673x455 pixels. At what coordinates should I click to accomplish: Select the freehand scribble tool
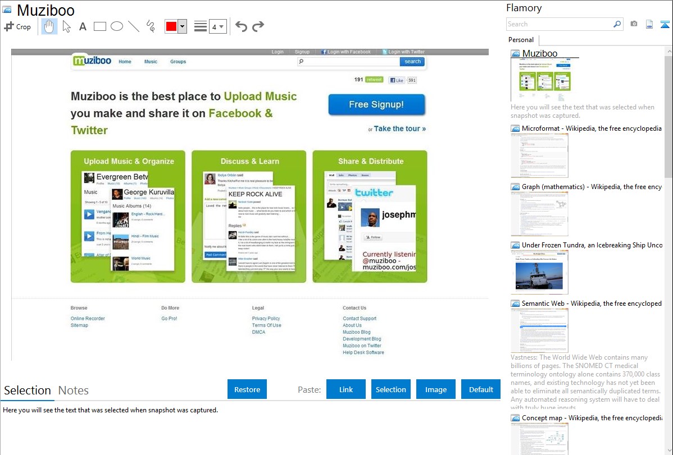coord(151,26)
